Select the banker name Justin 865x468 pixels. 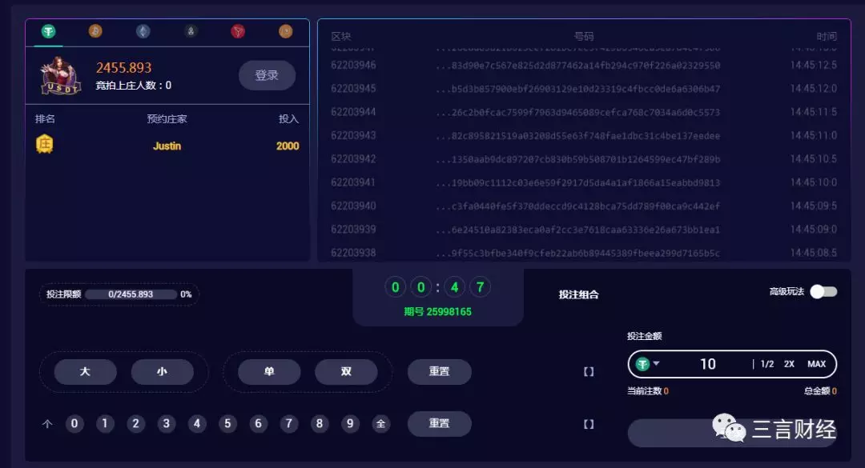pyautogui.click(x=167, y=146)
